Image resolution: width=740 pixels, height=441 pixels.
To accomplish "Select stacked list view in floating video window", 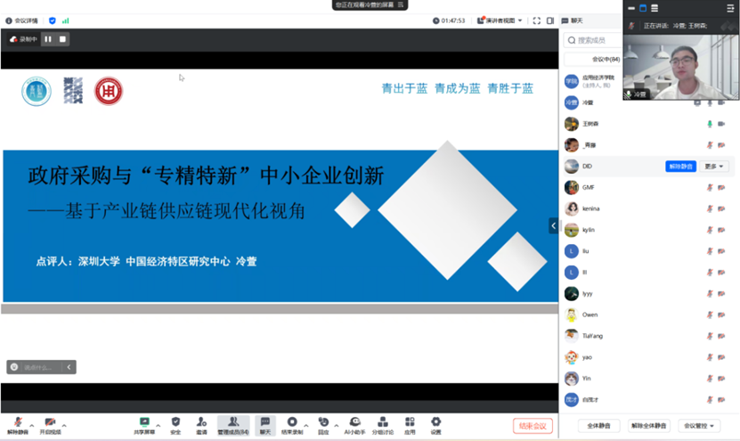I will coord(655,8).
